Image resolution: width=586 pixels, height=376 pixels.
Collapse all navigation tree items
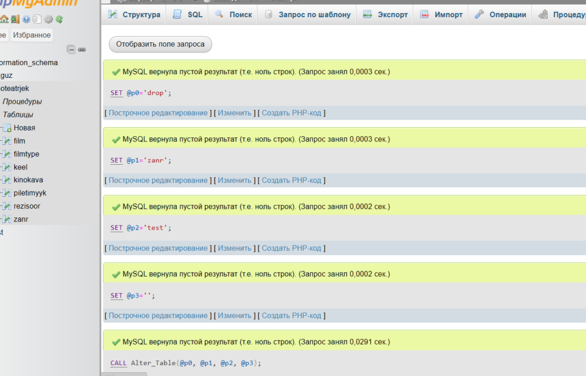(71, 49)
